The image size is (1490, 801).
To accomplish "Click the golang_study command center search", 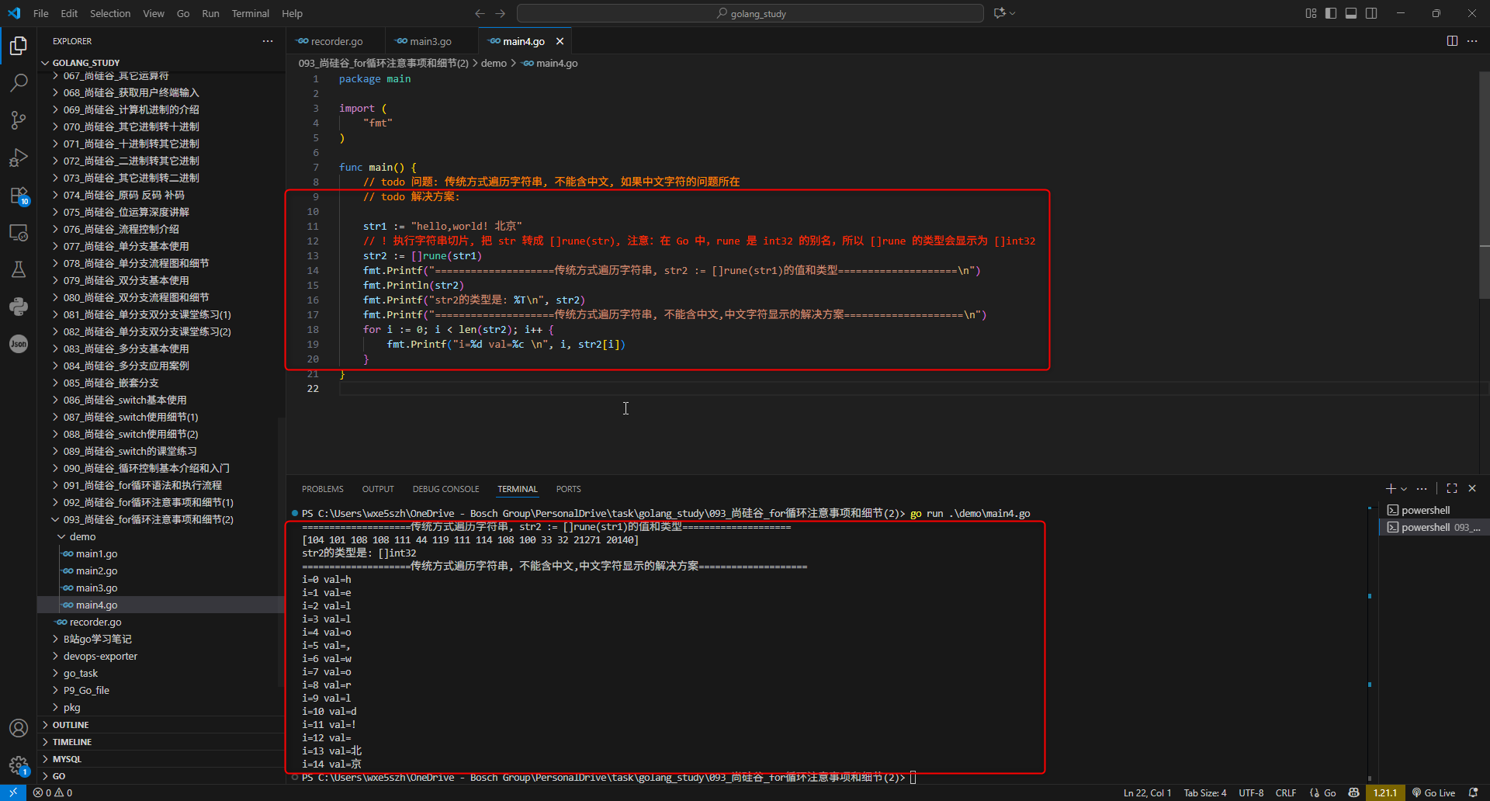I will [x=750, y=13].
